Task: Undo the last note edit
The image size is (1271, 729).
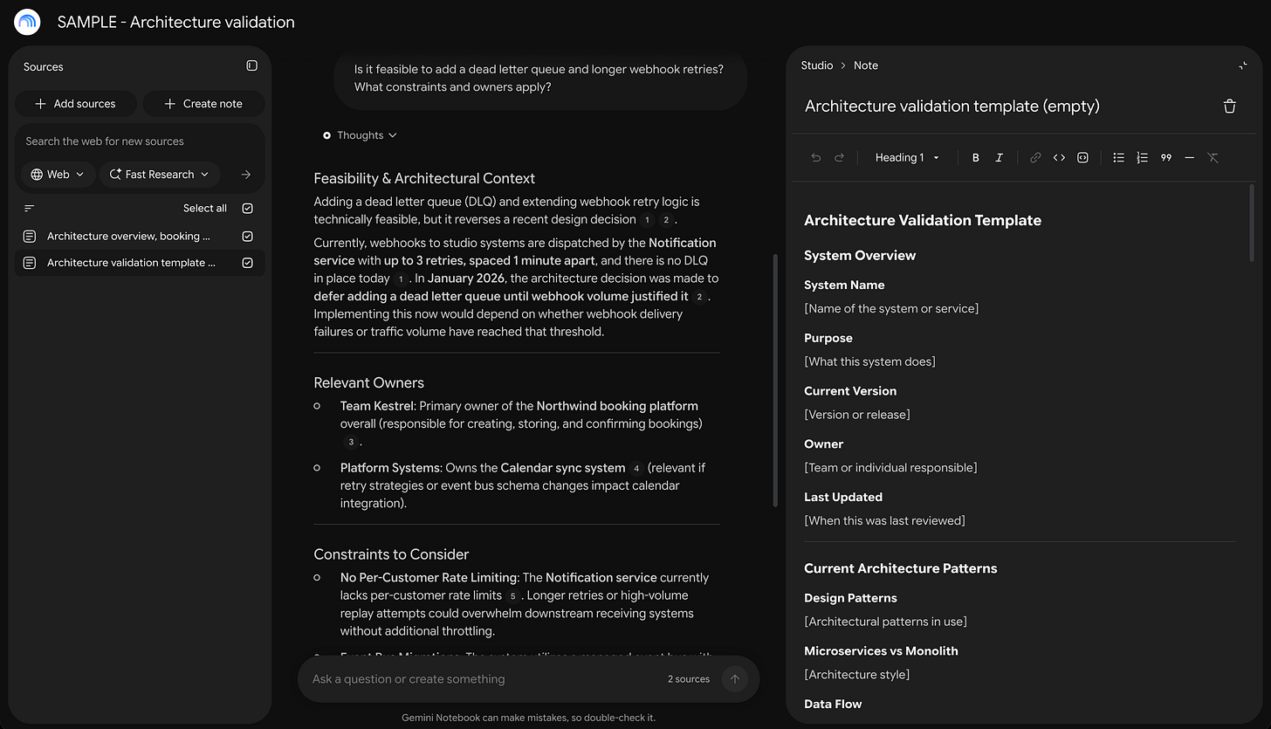Action: [x=816, y=158]
